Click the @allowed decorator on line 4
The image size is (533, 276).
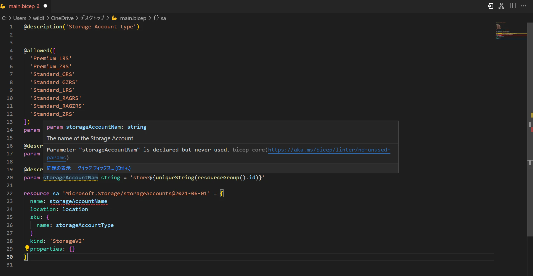(x=37, y=51)
